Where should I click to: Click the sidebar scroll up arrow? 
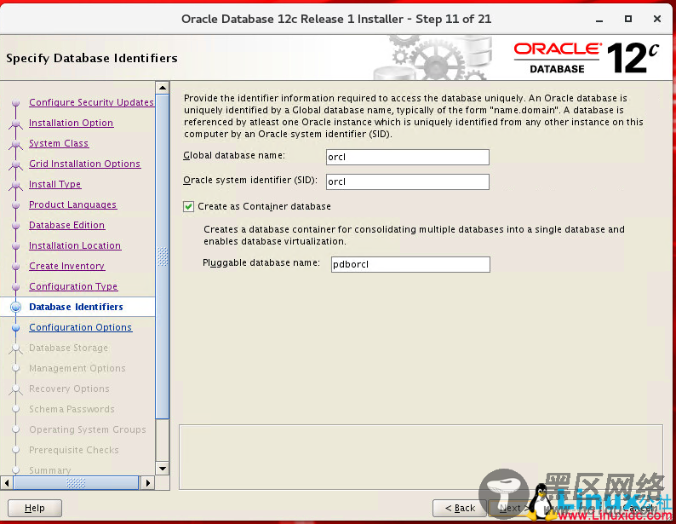pos(162,88)
